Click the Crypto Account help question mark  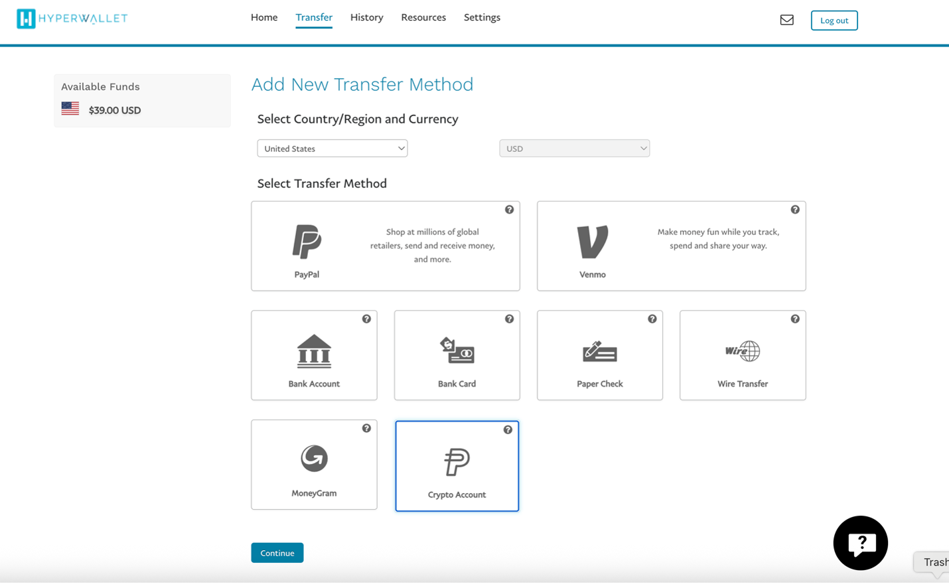tap(508, 429)
